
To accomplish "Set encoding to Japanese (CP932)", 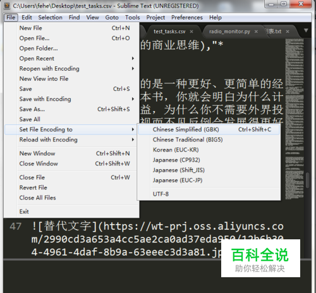I will pos(209,160).
